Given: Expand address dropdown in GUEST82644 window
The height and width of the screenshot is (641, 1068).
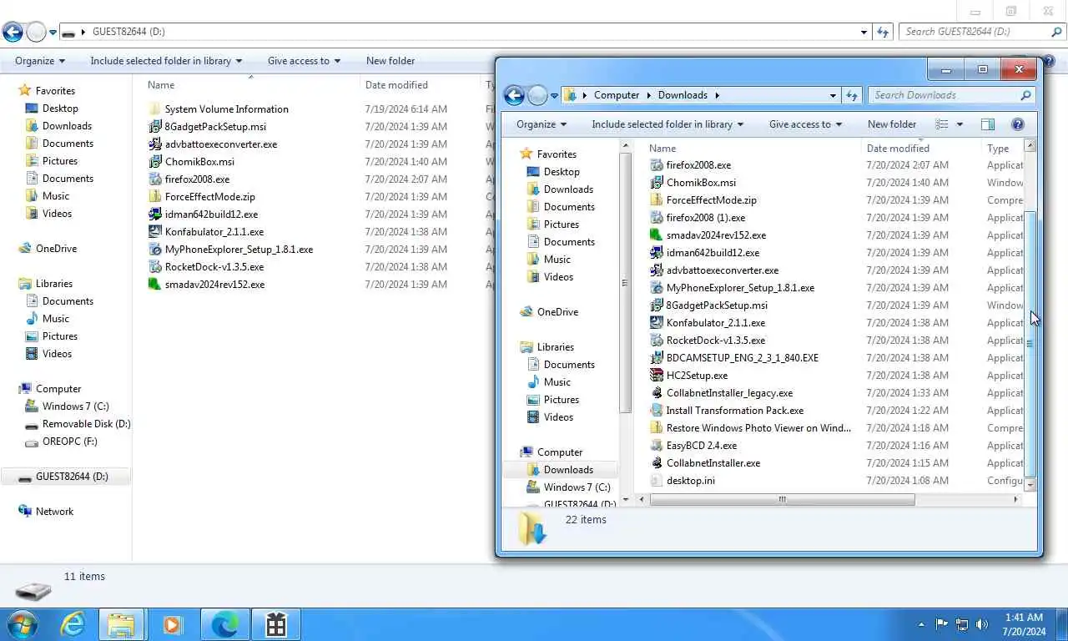Looking at the screenshot, I should [864, 32].
